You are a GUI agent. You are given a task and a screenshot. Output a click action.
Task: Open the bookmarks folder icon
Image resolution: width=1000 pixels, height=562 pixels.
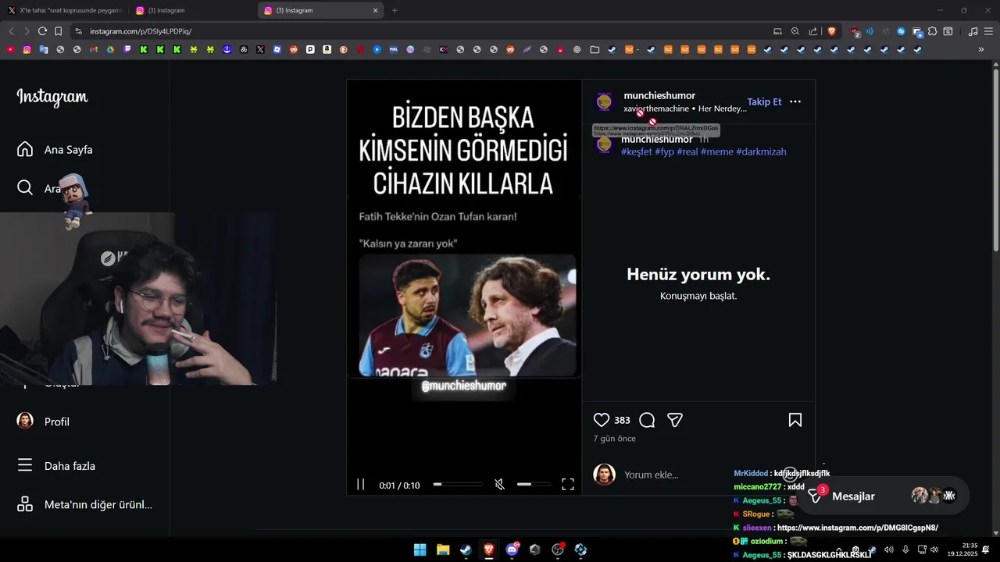click(x=595, y=49)
